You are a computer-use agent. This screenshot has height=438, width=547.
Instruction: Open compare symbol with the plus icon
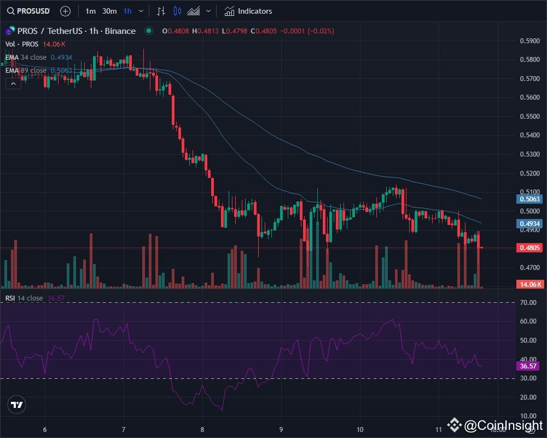pyautogui.click(x=65, y=11)
